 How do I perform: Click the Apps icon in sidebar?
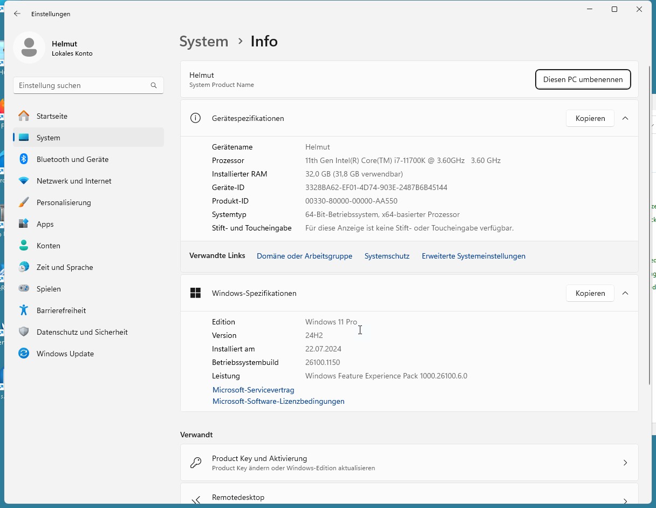tap(24, 224)
